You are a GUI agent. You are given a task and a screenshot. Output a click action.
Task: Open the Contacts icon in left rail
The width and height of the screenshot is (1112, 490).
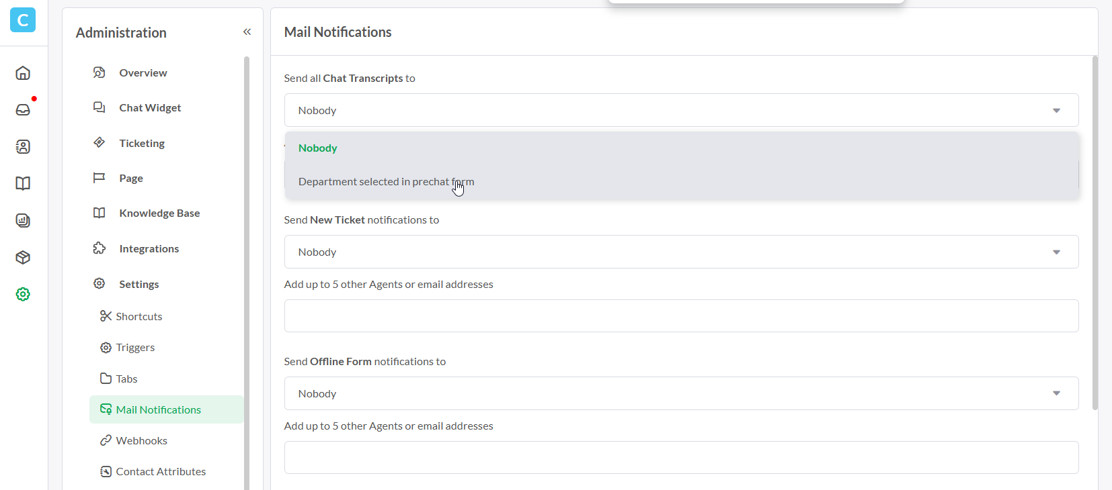coord(23,146)
